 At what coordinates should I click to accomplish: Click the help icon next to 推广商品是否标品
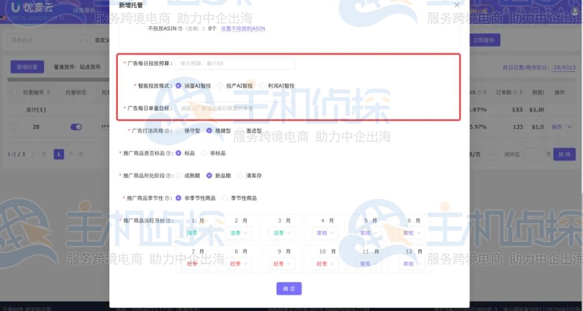[x=168, y=153]
